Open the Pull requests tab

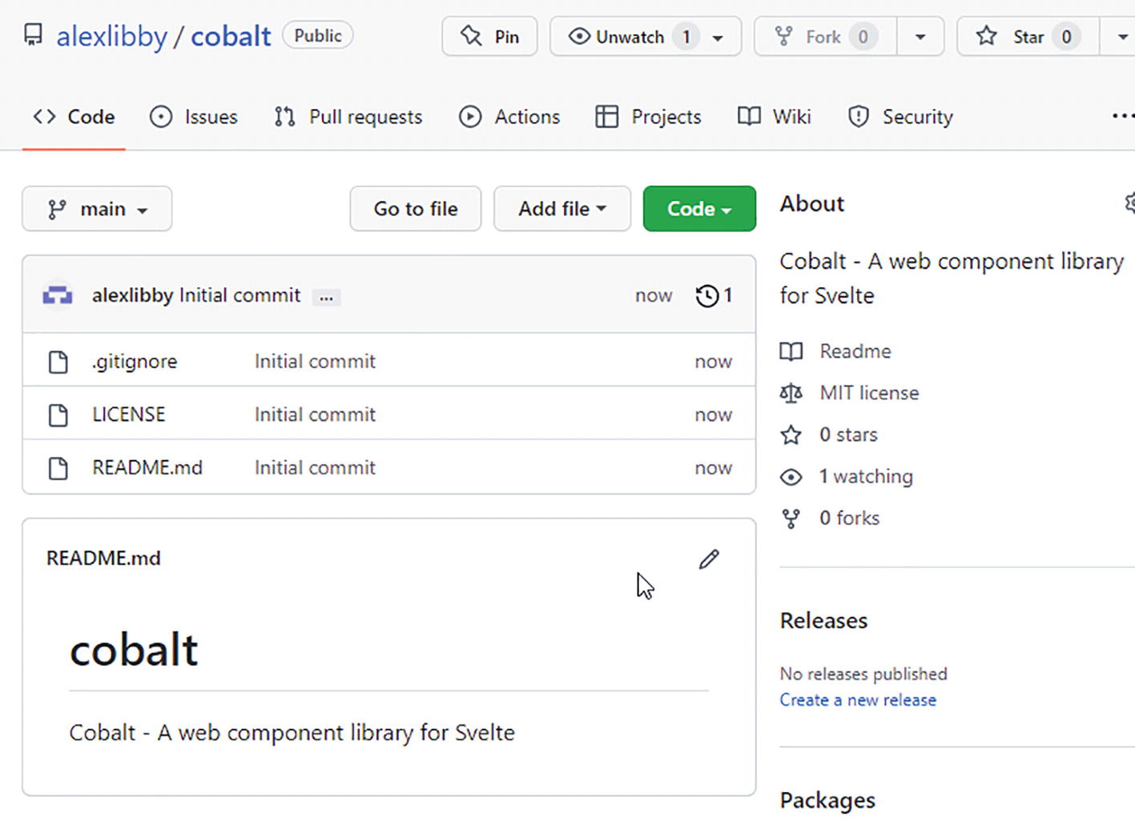(348, 117)
